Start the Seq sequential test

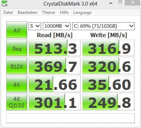(17, 48)
